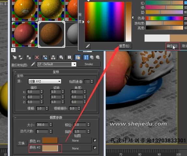Click the 亮度 value slider
This screenshot has width=187, height=156.
[x=165, y=28]
